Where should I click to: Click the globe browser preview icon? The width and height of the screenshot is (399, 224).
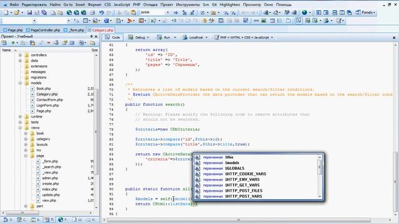click(69, 12)
